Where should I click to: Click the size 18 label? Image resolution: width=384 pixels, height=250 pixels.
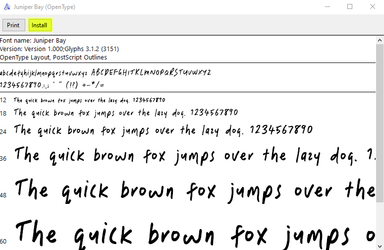click(3, 113)
